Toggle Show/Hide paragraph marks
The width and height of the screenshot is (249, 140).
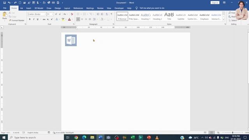click(x=112, y=14)
